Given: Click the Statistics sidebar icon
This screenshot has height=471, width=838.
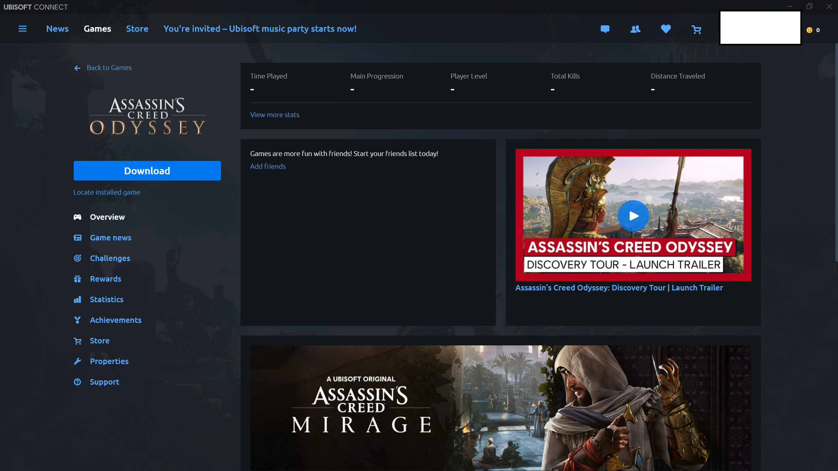Looking at the screenshot, I should tap(77, 299).
